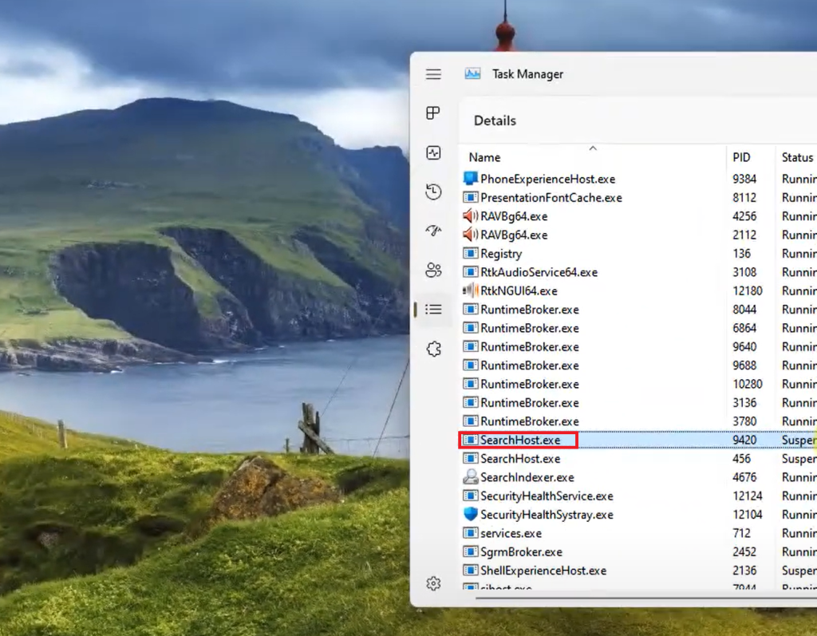The height and width of the screenshot is (636, 817).
Task: Click the shield icon beside SecurityHealthSystray.exe
Action: pos(469,515)
